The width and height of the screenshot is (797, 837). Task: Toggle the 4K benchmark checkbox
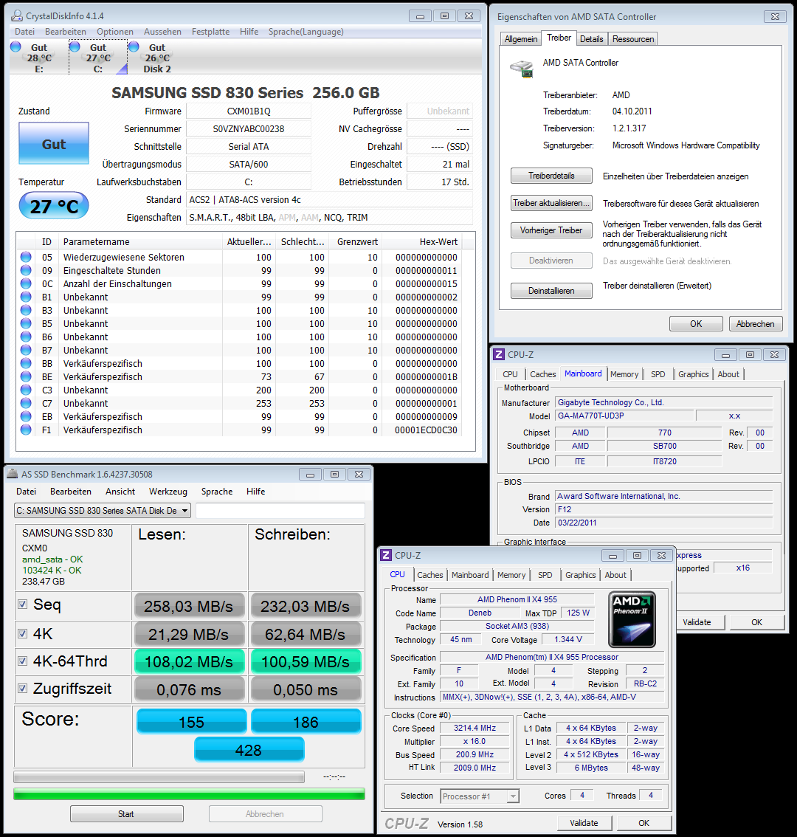click(x=22, y=633)
